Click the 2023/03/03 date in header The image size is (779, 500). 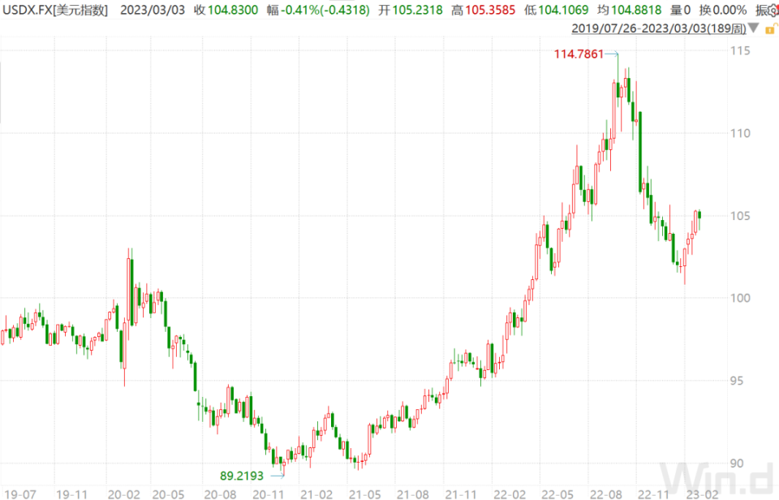point(153,11)
